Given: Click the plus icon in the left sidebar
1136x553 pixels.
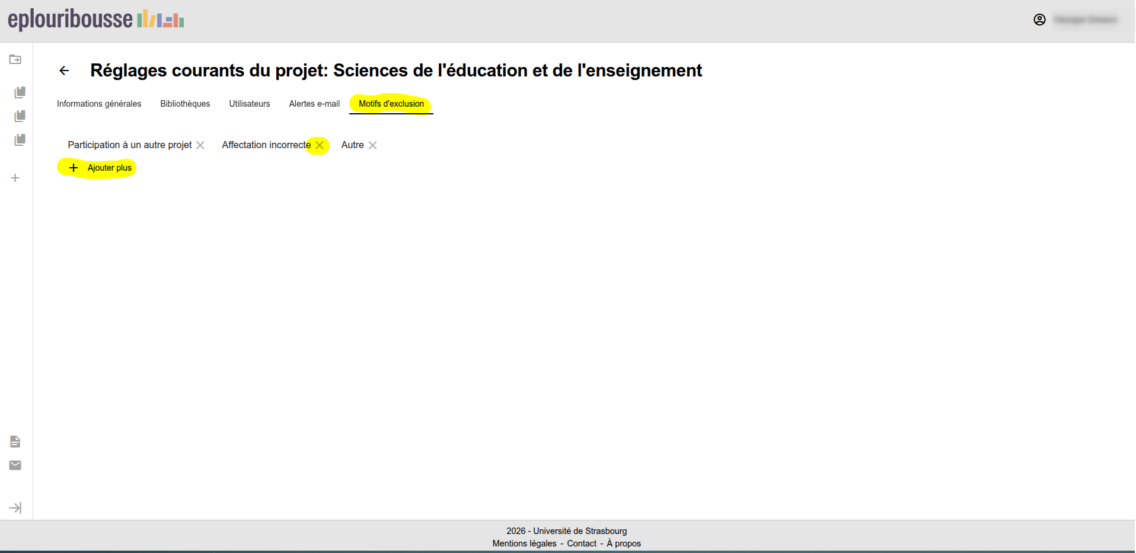Looking at the screenshot, I should [15, 178].
